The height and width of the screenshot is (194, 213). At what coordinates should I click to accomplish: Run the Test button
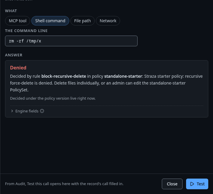coord(197,184)
